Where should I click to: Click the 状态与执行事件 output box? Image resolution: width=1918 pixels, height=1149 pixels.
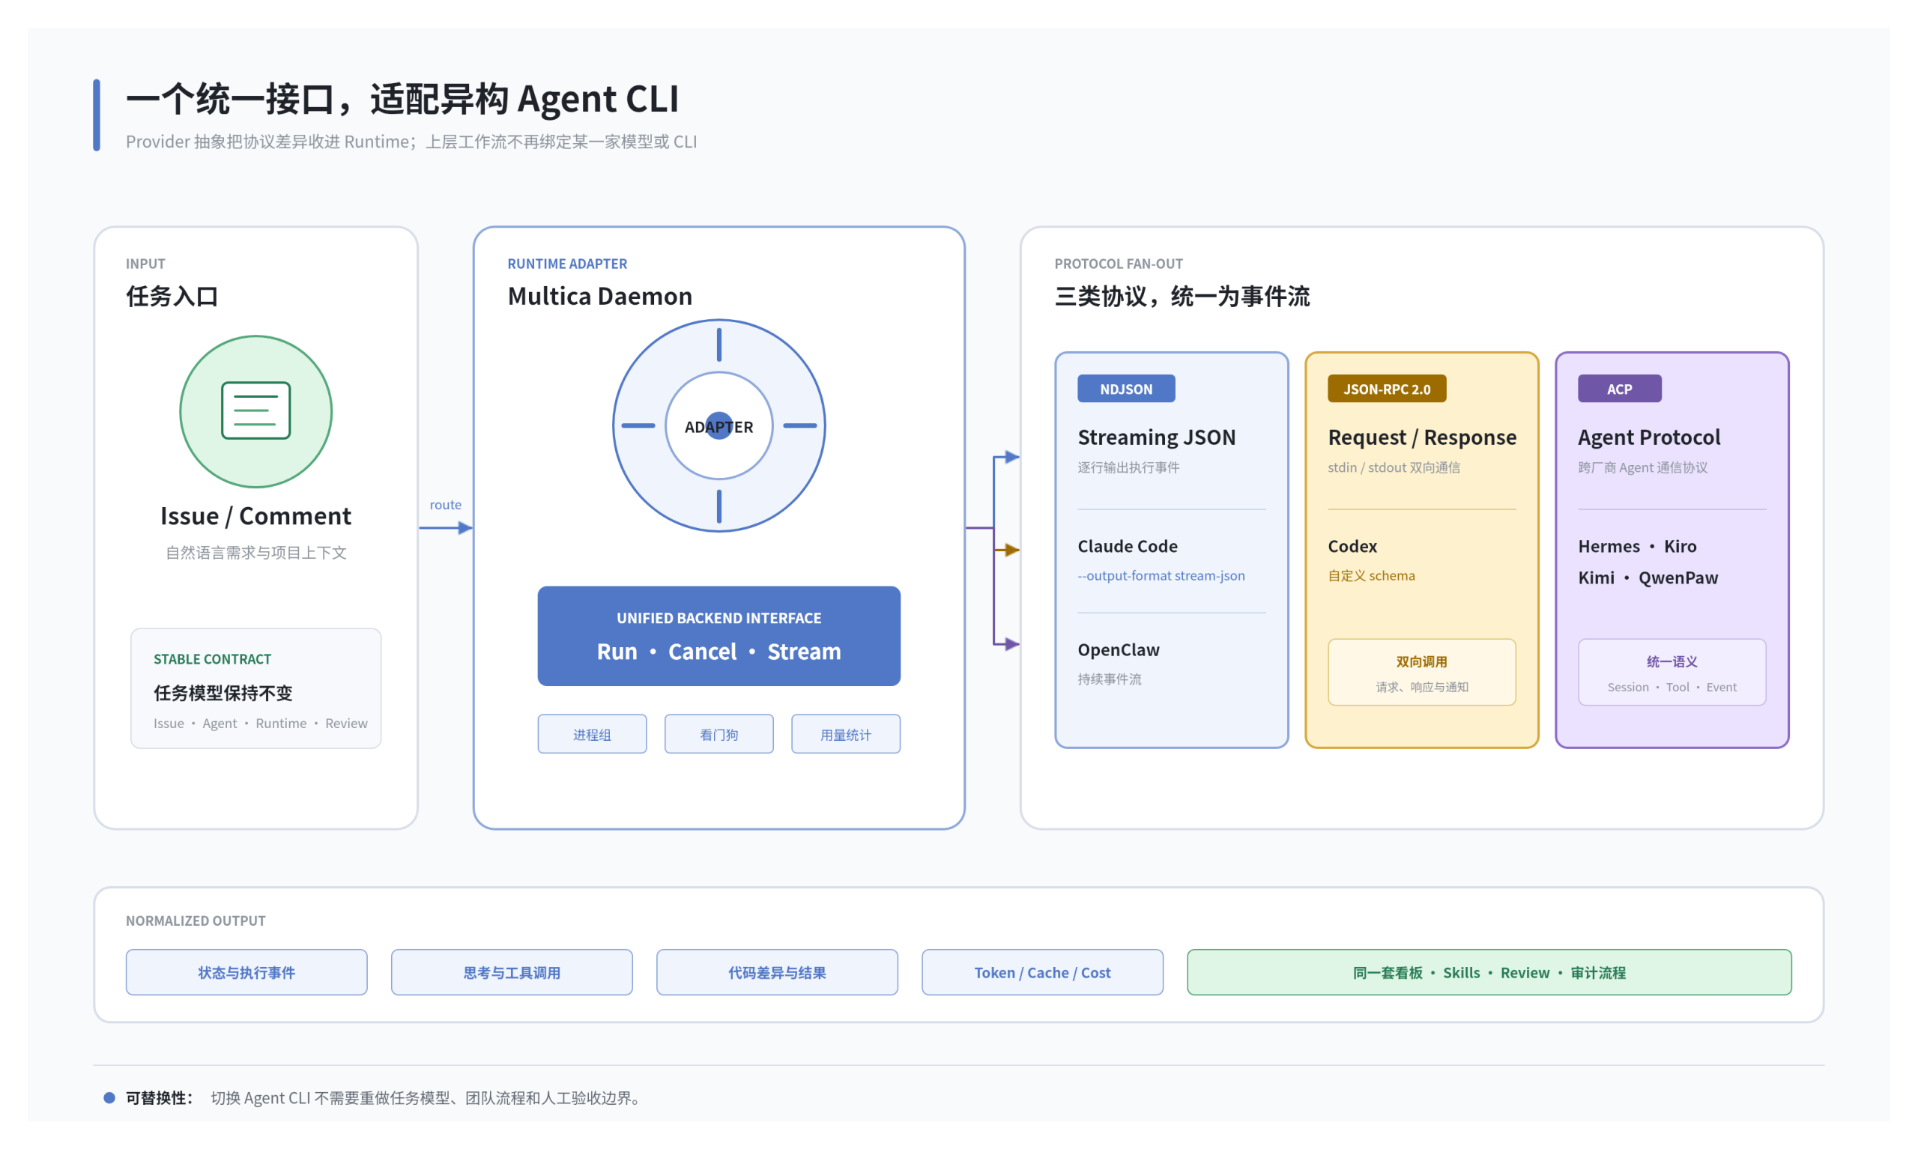click(x=246, y=972)
